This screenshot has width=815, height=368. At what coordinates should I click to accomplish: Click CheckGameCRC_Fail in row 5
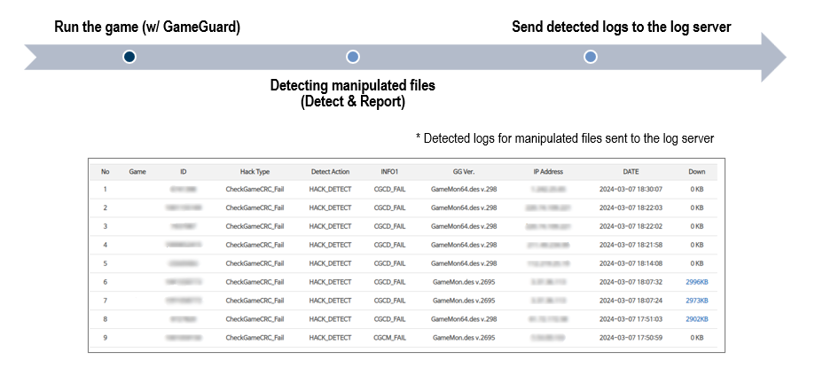[x=255, y=263]
